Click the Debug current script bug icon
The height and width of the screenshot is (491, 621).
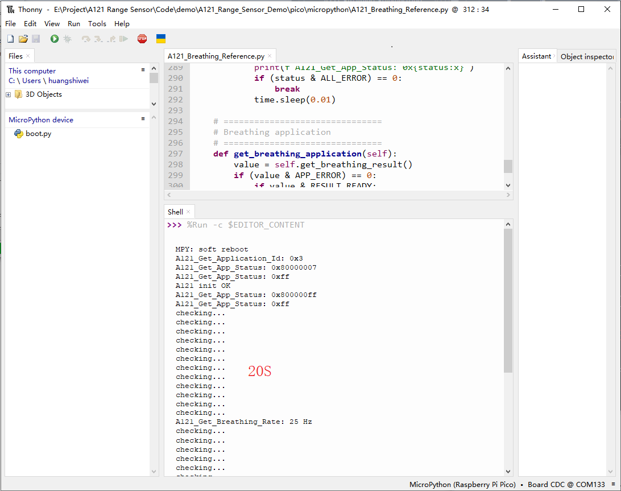point(67,39)
